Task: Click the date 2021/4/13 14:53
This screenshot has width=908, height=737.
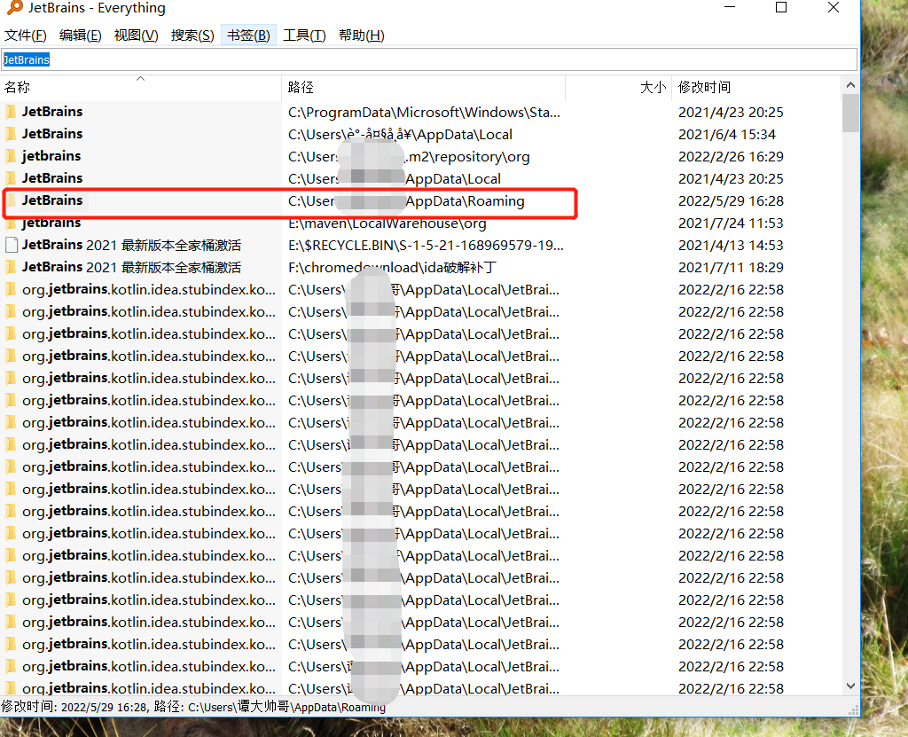Action: click(x=731, y=245)
